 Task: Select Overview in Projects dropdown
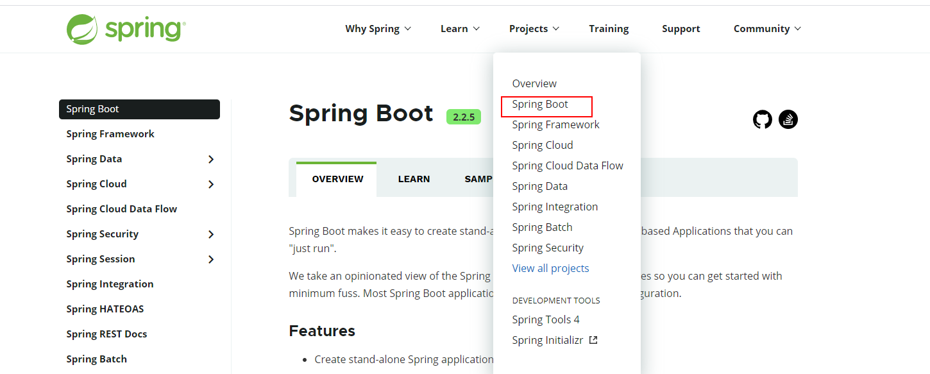534,83
